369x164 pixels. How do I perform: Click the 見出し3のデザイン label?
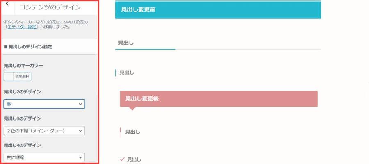(x=22, y=118)
